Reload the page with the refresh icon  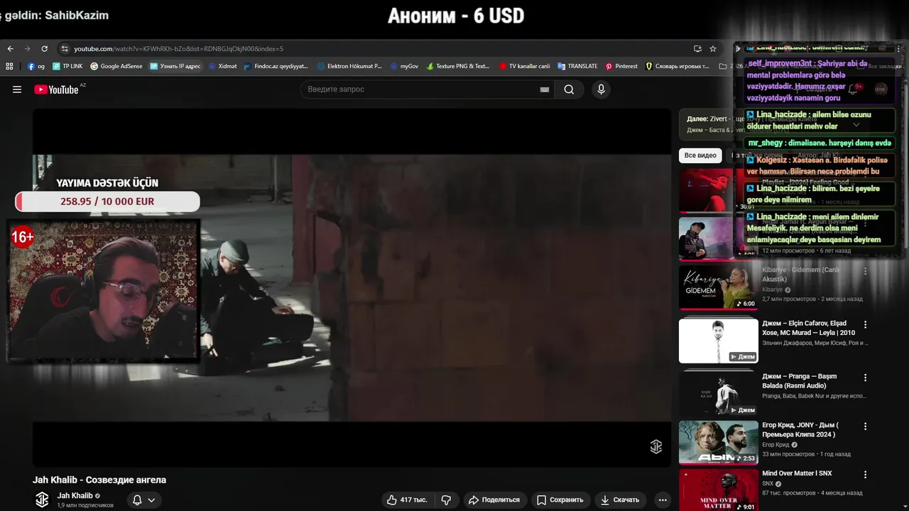[44, 49]
